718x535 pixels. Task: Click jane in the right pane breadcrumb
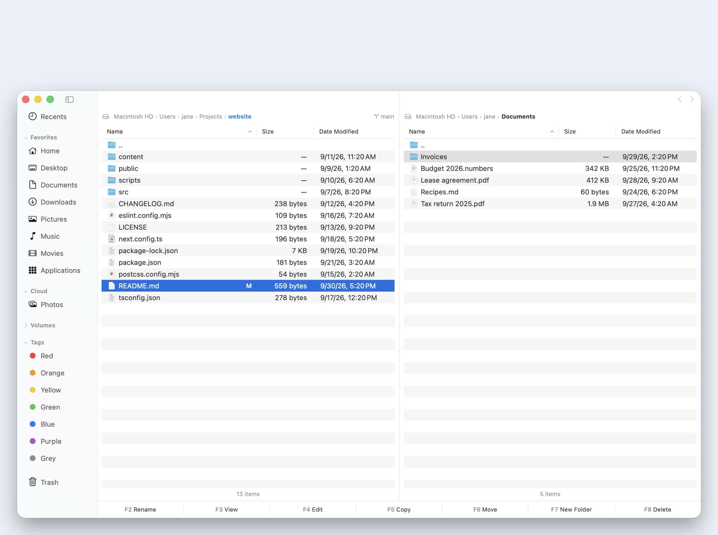[489, 117]
